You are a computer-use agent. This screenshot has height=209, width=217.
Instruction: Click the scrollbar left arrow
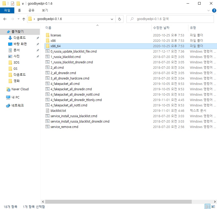43,202
